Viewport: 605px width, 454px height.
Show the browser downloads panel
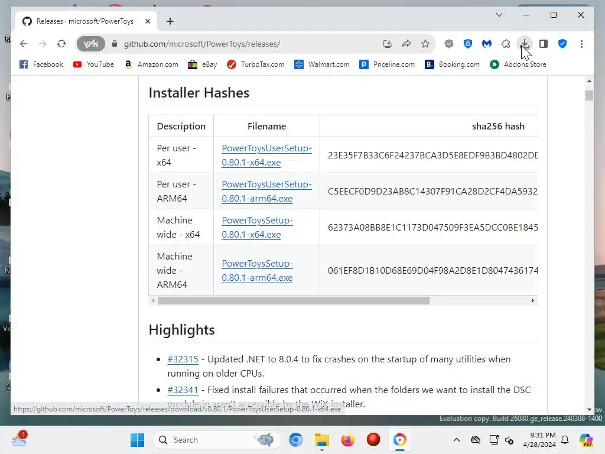(x=525, y=44)
